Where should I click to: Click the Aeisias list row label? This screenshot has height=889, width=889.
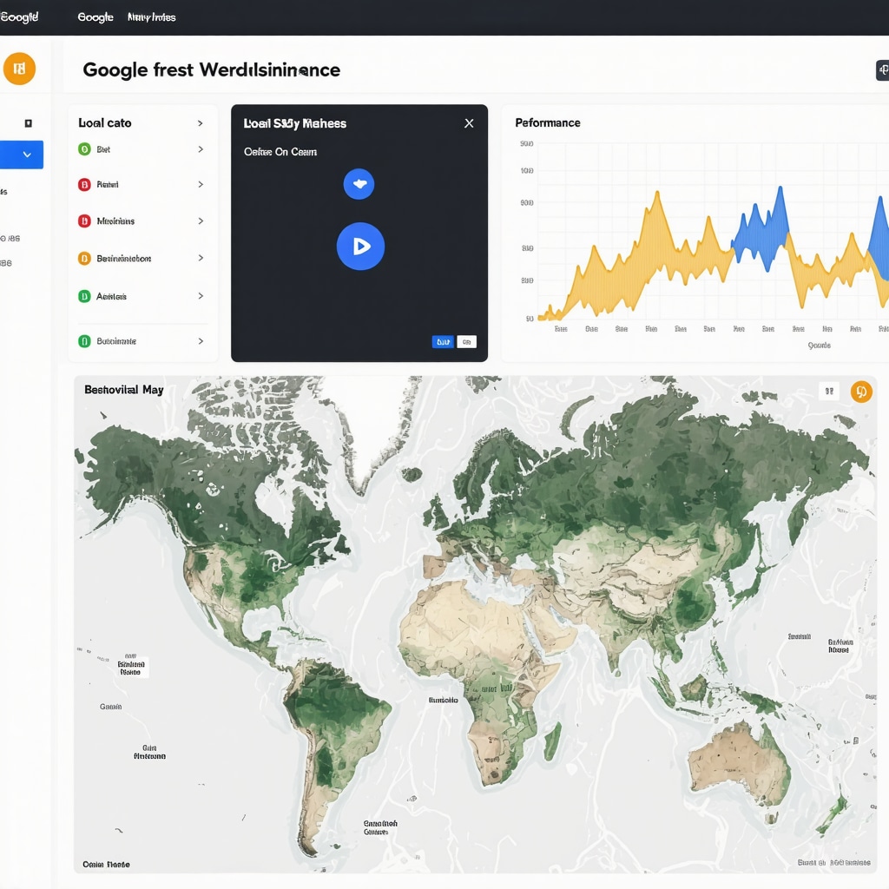point(111,296)
